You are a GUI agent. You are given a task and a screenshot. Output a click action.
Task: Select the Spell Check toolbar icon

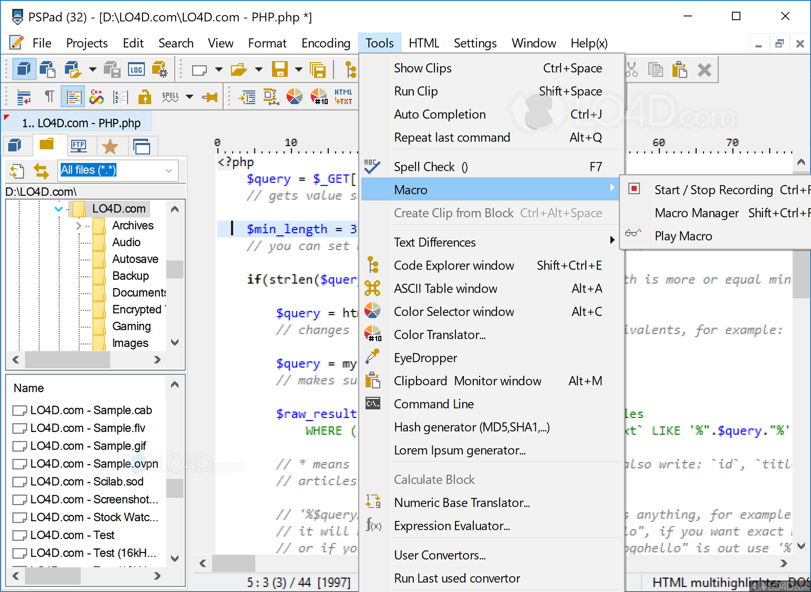click(x=170, y=96)
